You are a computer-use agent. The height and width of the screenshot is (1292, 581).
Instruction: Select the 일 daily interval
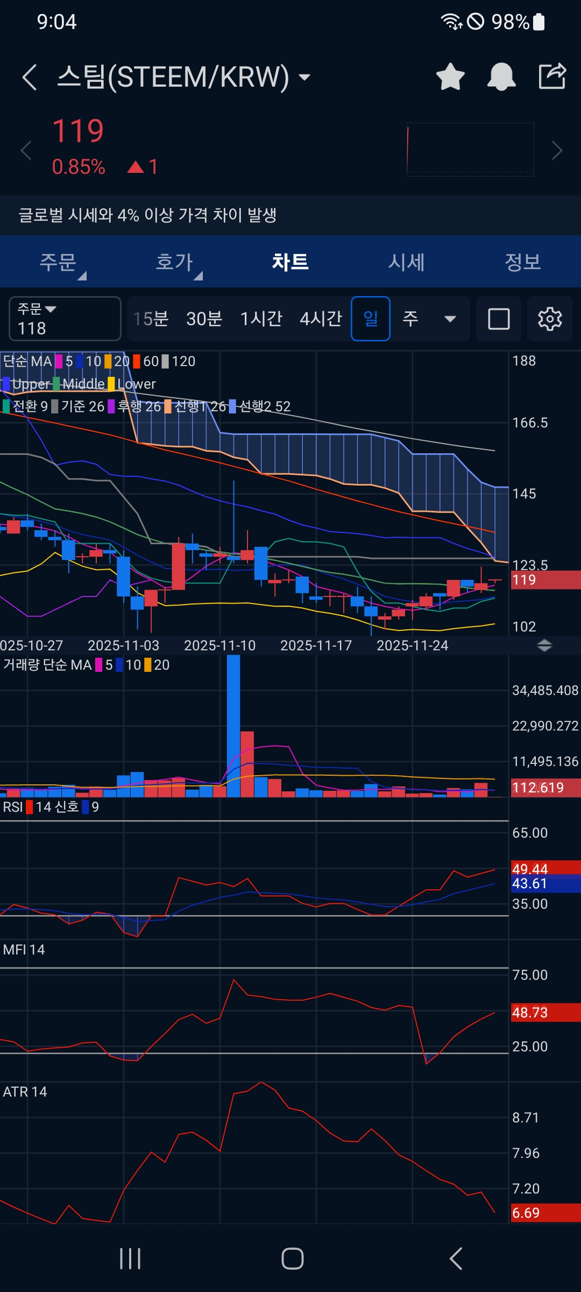click(371, 319)
